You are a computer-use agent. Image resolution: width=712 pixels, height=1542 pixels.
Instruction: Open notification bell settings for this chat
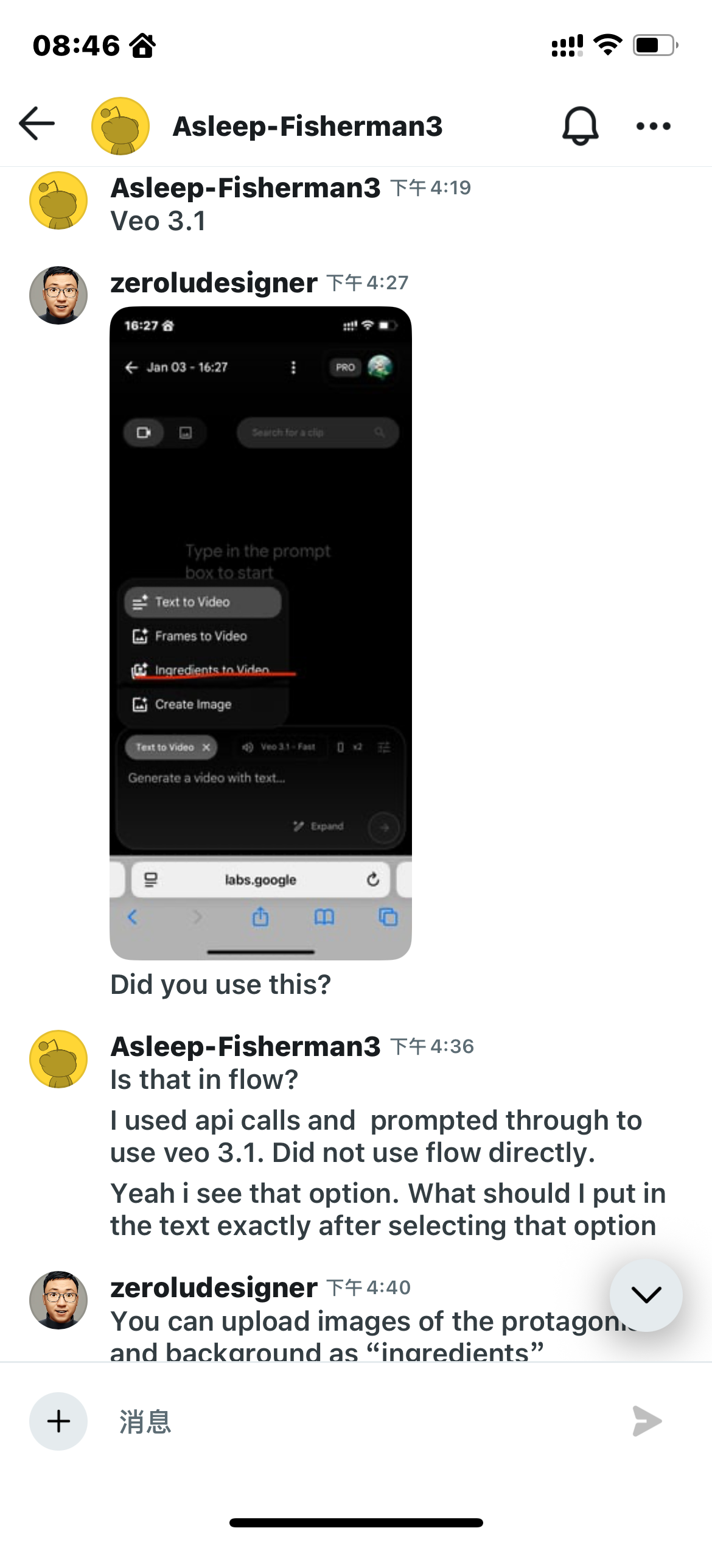click(x=580, y=126)
